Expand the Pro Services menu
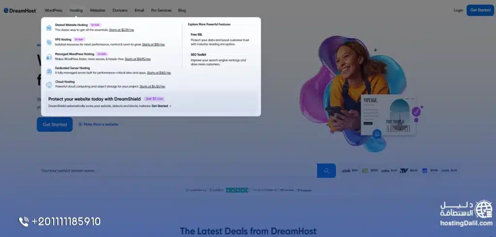Screen dimensions: 496x237 (x=161, y=10)
